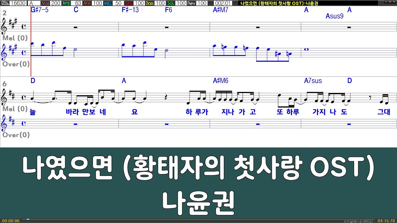The image size is (397, 223).
Task: Click the green SoL label
Action: coord(171,3)
